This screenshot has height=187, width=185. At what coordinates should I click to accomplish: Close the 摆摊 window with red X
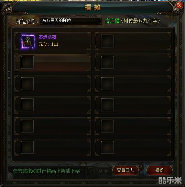point(179,5)
